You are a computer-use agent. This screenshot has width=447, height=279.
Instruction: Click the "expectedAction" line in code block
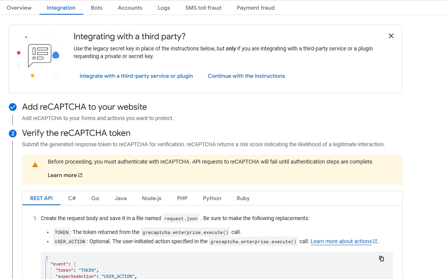(96, 276)
